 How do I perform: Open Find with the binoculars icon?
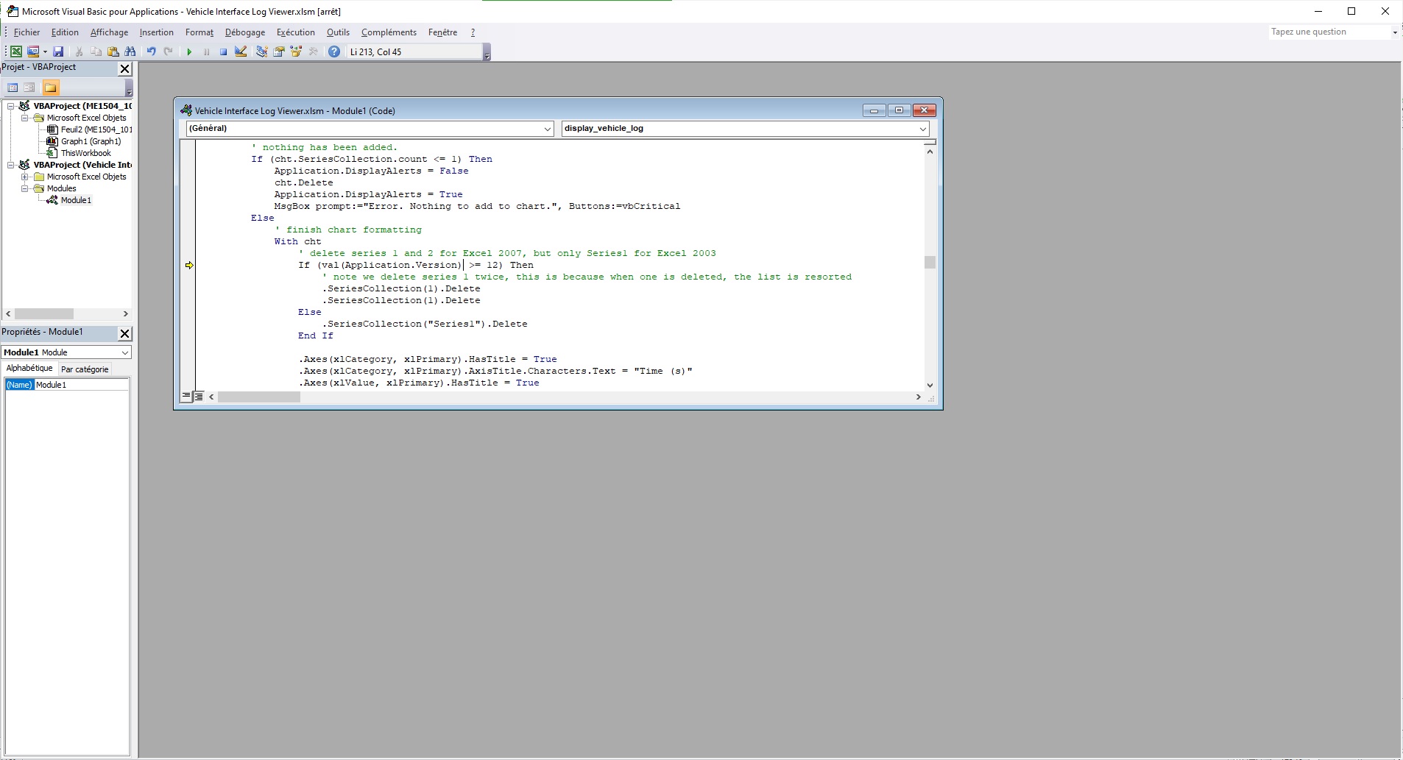130,52
